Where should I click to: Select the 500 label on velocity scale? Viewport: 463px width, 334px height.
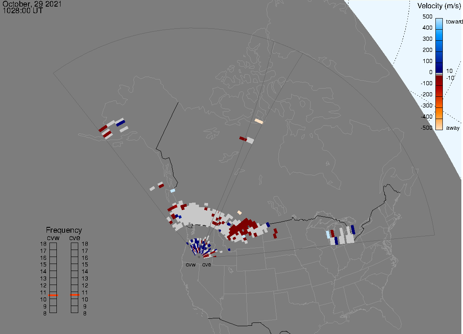point(427,16)
